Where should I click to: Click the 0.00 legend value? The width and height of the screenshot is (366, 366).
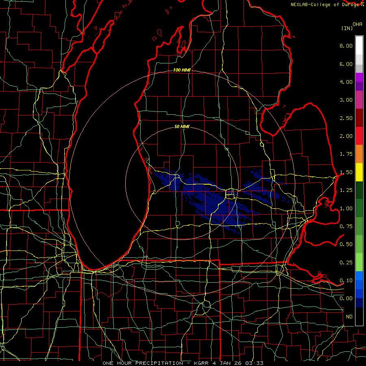point(346,298)
